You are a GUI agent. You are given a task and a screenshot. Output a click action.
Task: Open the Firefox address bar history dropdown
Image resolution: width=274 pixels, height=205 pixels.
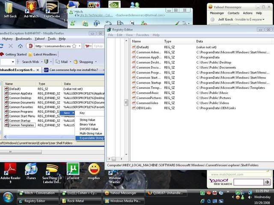80,46
